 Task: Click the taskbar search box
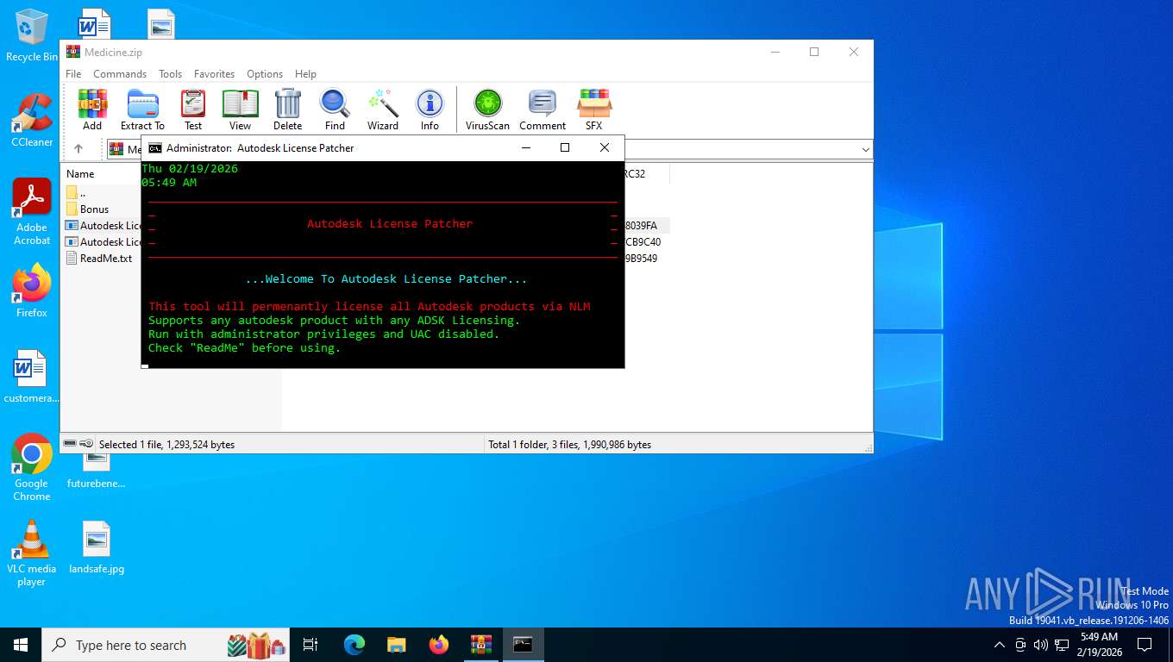(x=166, y=645)
